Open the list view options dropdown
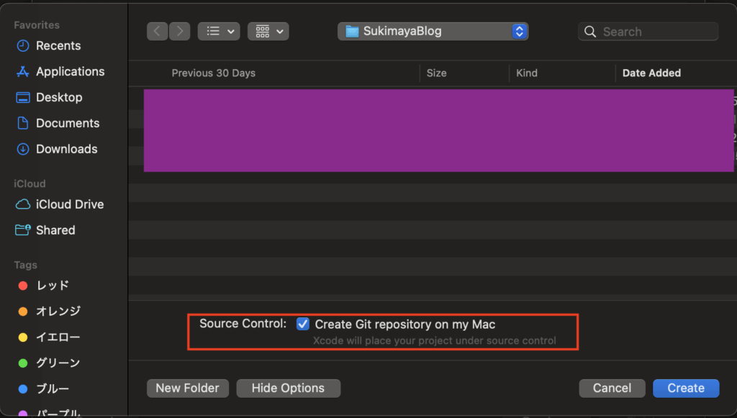 (219, 32)
